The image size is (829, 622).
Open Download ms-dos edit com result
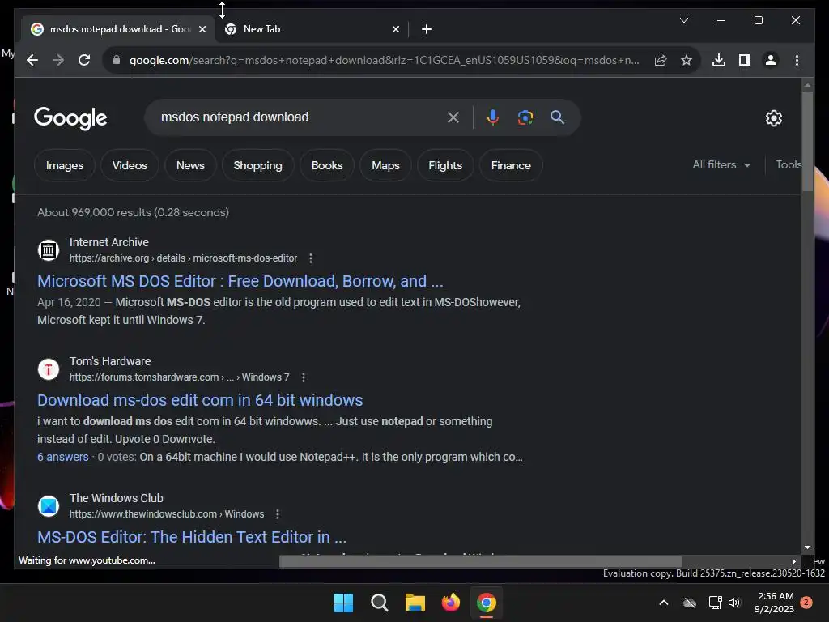point(200,400)
